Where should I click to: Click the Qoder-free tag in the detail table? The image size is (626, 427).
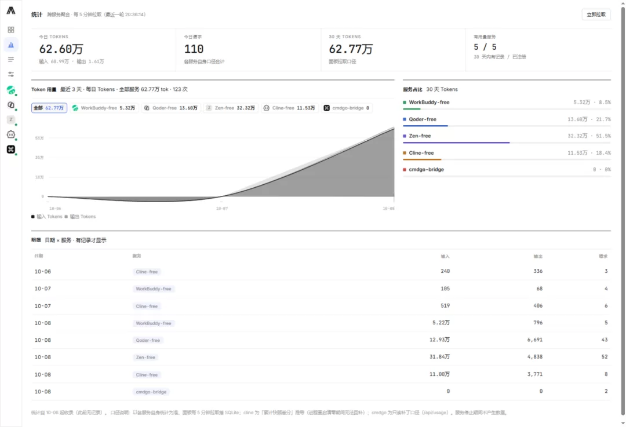point(148,341)
